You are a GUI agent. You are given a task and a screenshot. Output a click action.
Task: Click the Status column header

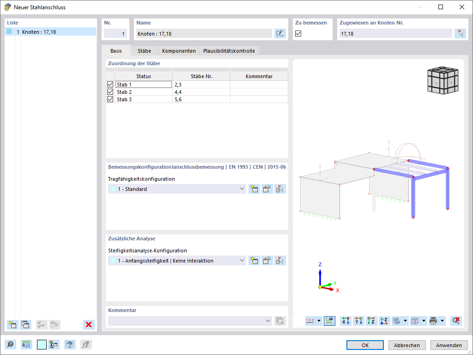pyautogui.click(x=144, y=76)
